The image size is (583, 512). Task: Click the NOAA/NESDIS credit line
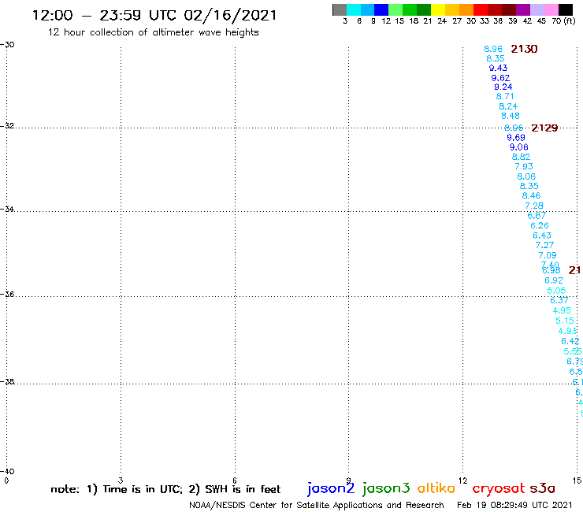coord(317,506)
